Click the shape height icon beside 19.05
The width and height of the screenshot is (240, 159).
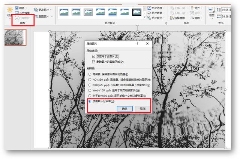tap(219, 10)
